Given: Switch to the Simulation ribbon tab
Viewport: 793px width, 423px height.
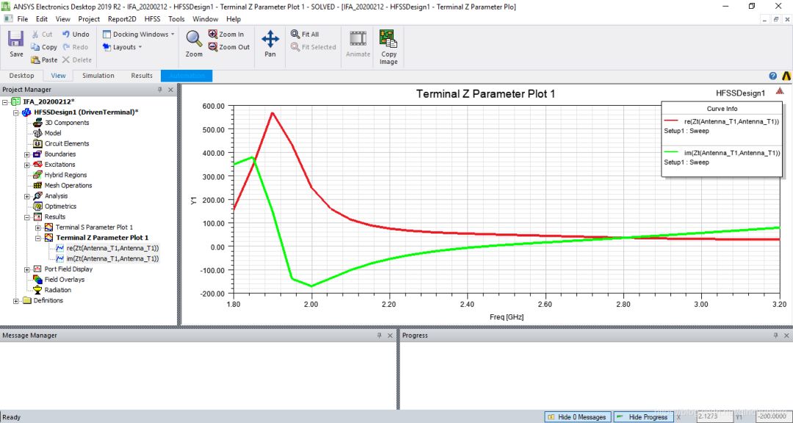Looking at the screenshot, I should [98, 76].
